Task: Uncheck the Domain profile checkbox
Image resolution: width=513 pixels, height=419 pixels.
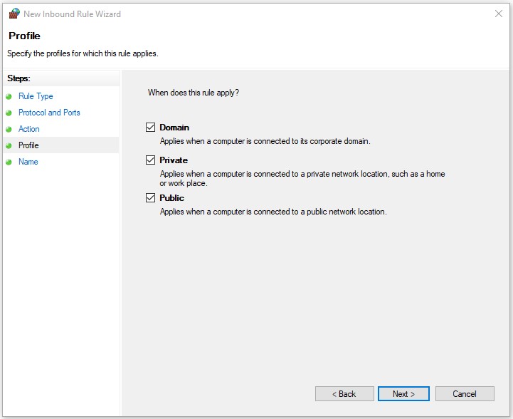Action: [x=150, y=128]
